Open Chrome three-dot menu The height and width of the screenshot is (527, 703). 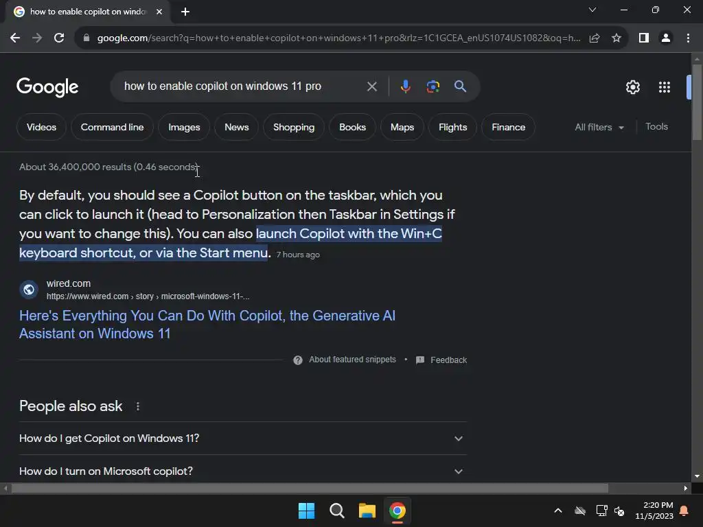coord(688,38)
